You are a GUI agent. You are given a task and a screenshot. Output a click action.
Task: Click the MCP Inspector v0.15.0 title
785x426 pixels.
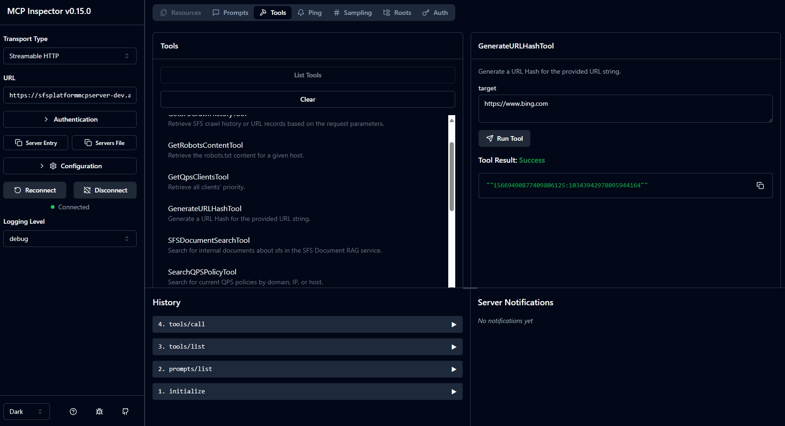pyautogui.click(x=49, y=11)
